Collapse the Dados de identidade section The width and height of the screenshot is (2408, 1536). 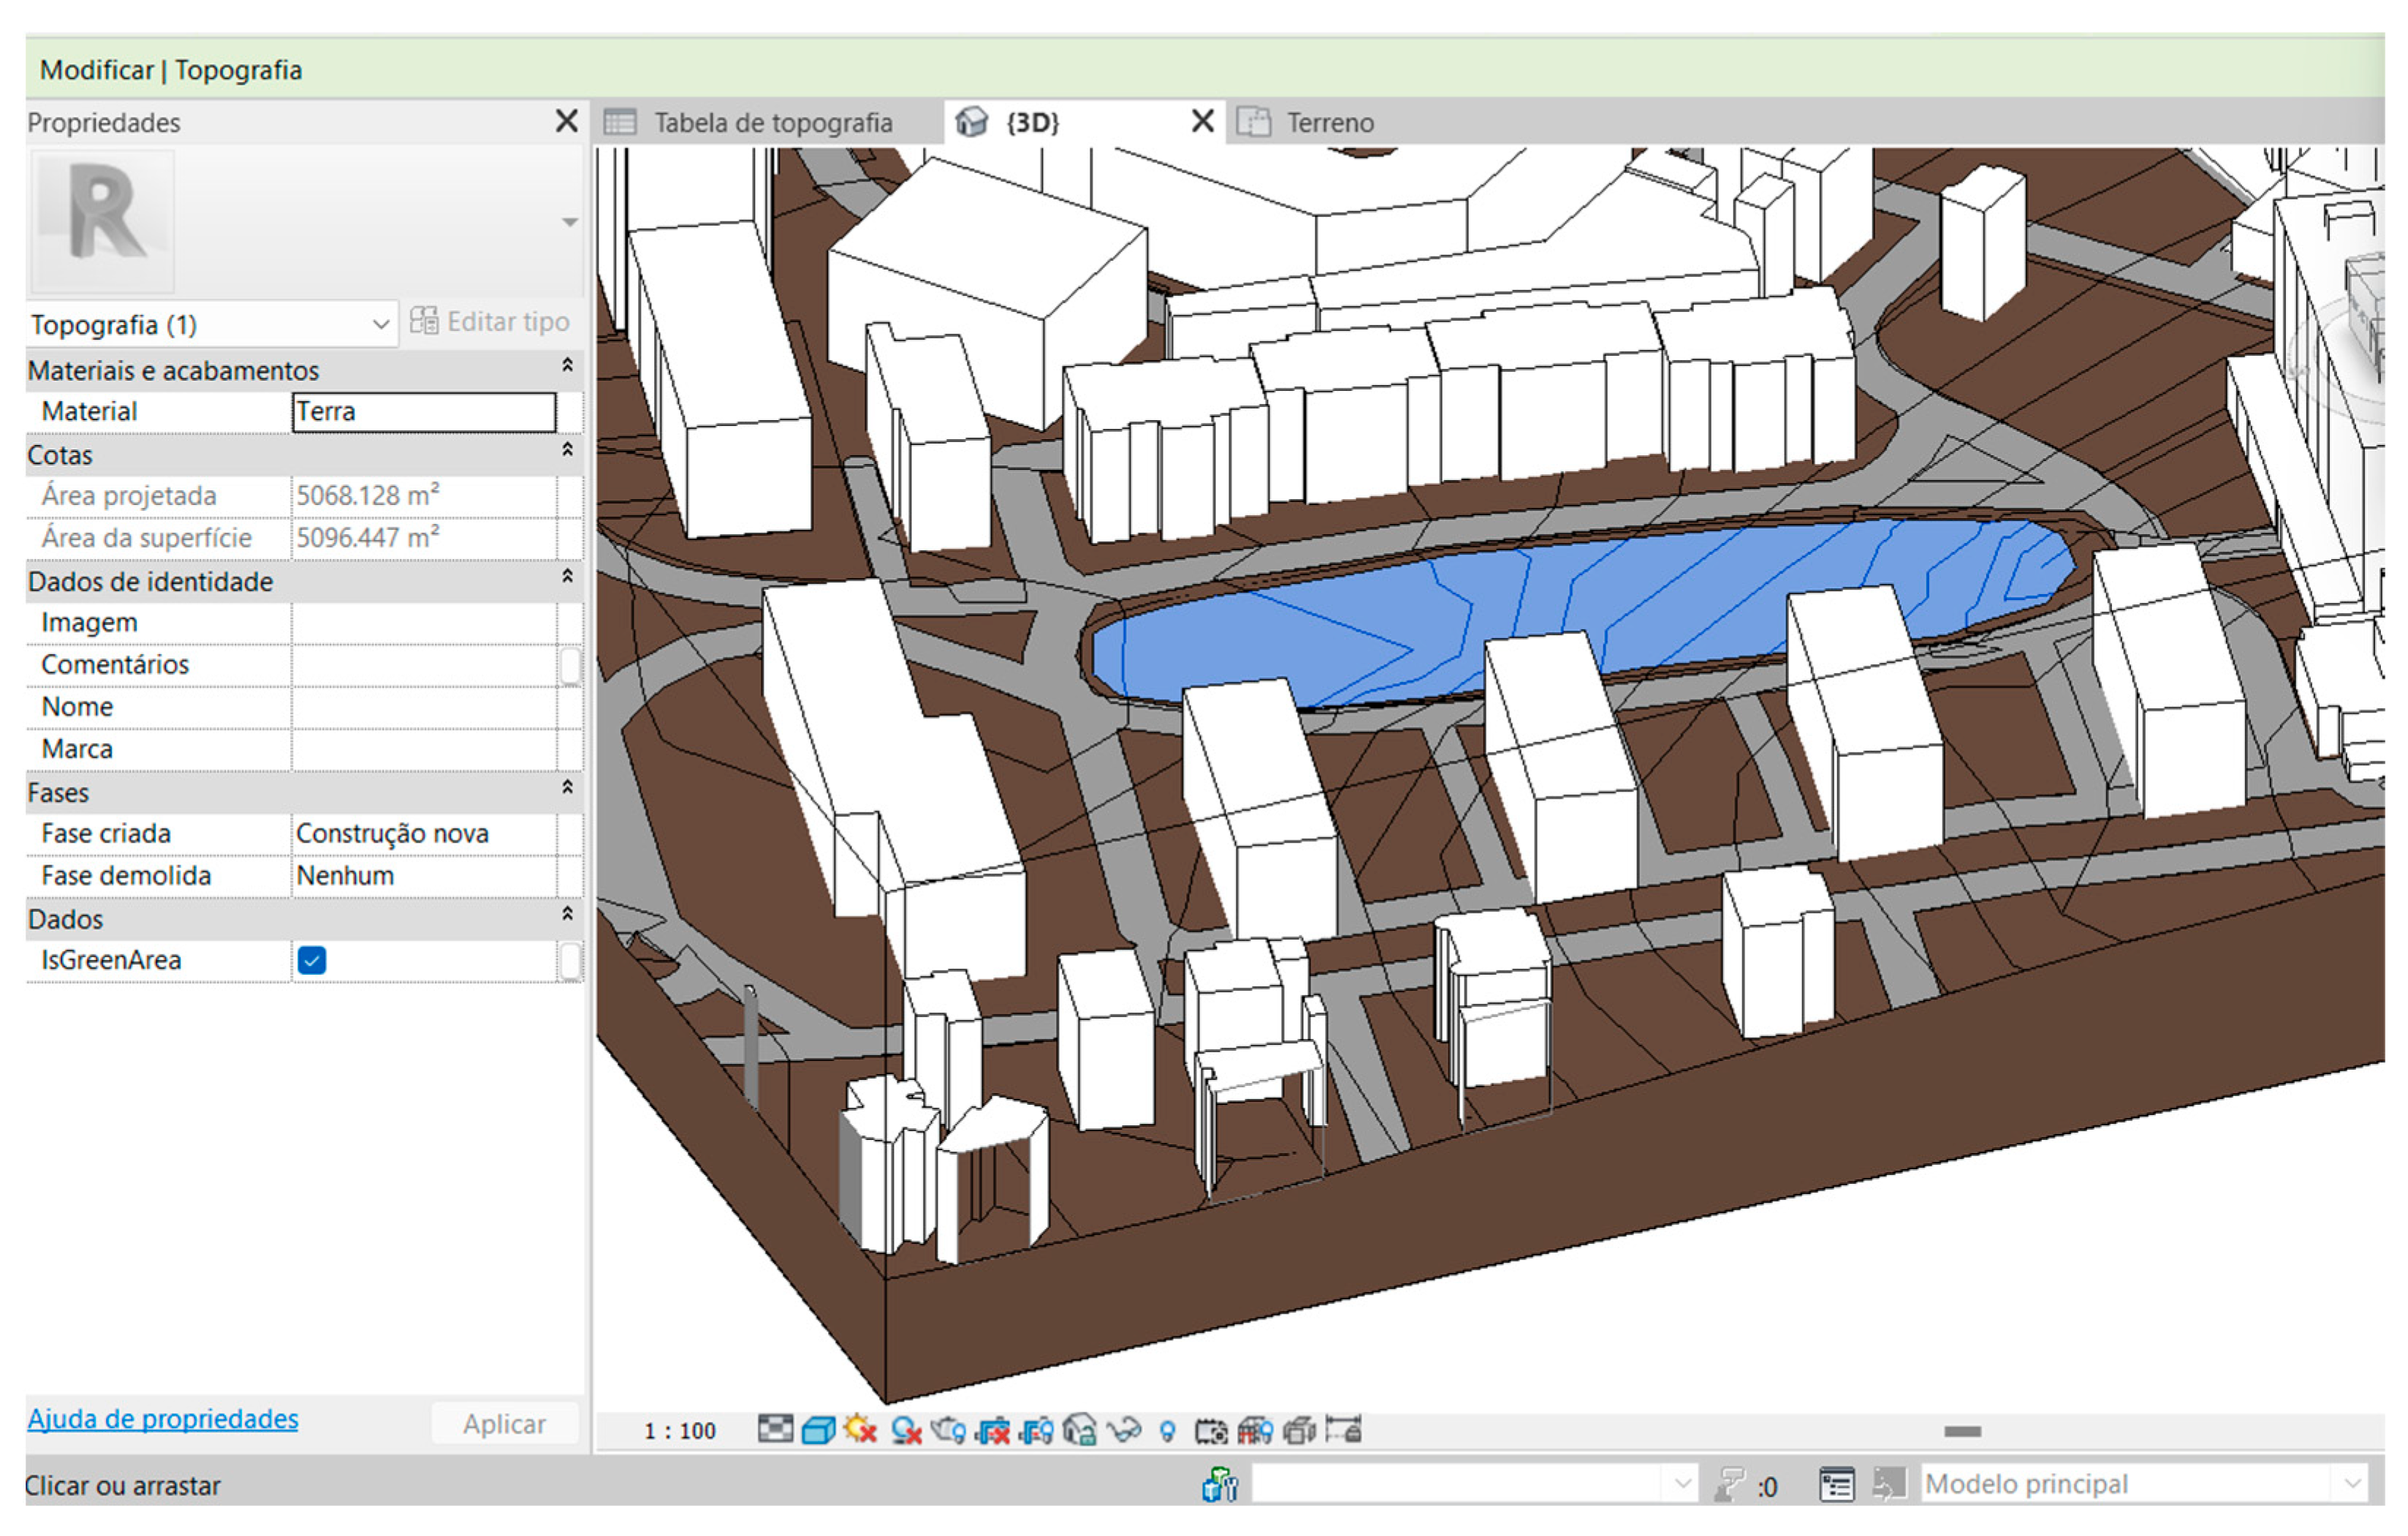click(567, 577)
